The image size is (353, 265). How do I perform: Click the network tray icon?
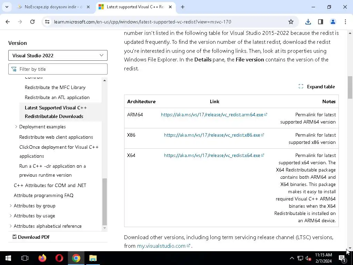pyautogui.click(x=300, y=258)
